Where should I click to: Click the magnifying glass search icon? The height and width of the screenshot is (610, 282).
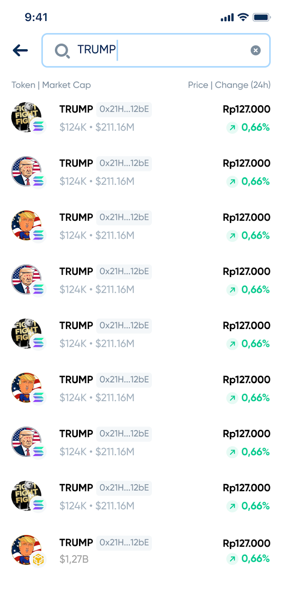pos(62,50)
